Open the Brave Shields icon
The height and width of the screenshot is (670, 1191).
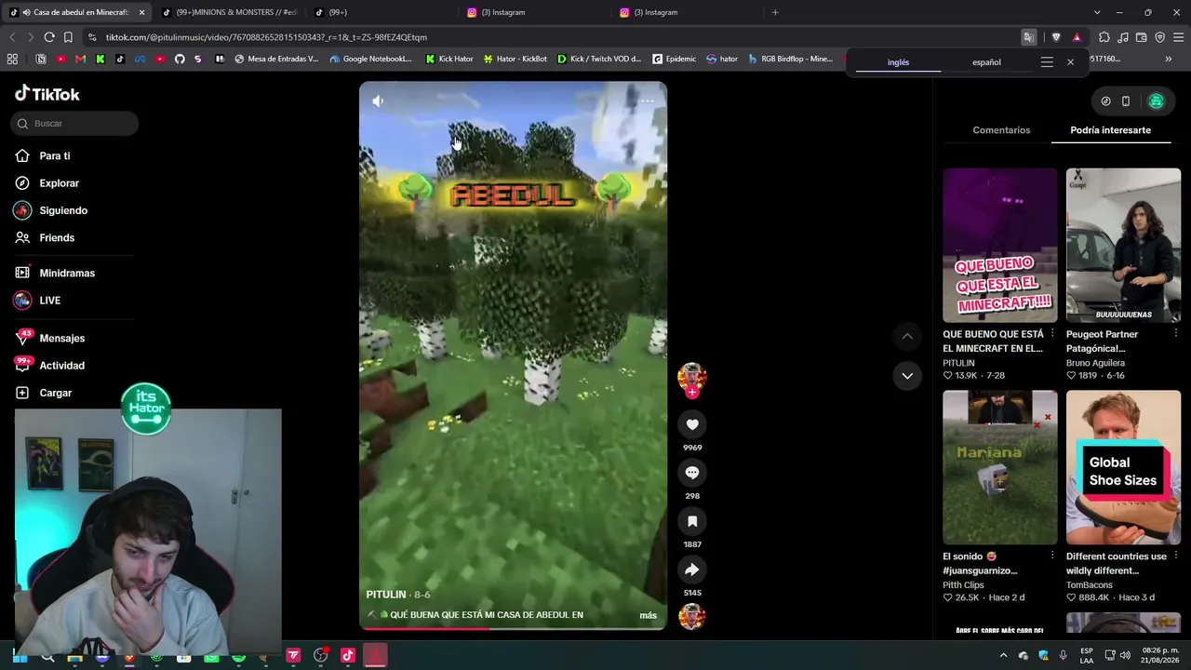click(x=1056, y=37)
